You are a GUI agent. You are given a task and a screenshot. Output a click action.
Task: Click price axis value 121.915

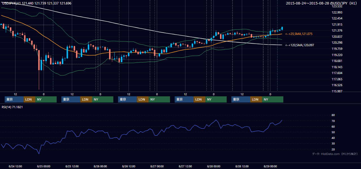pos(337,25)
